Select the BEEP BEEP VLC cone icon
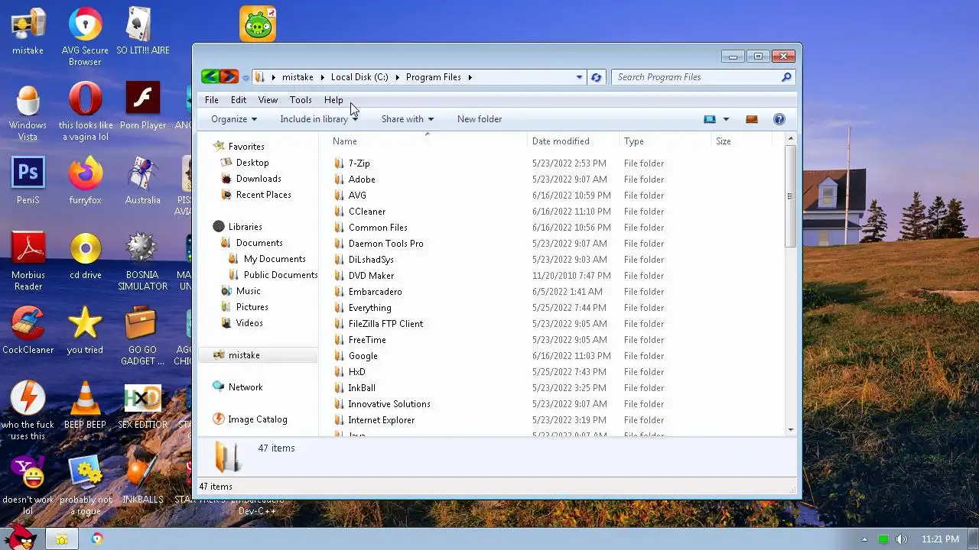The image size is (979, 550). [x=85, y=405]
